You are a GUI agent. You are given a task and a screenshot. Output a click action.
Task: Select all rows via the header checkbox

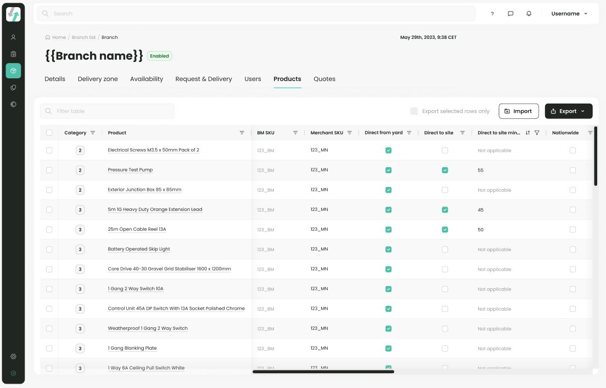48,132
